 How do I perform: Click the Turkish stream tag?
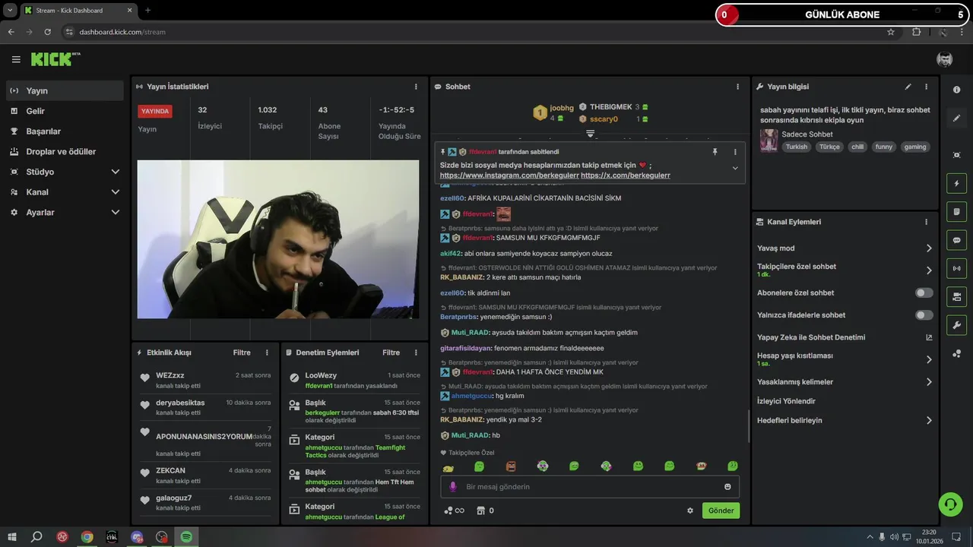[797, 147]
